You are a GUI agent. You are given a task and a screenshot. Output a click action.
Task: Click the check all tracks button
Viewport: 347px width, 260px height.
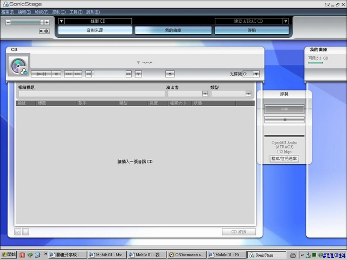click(x=17, y=231)
